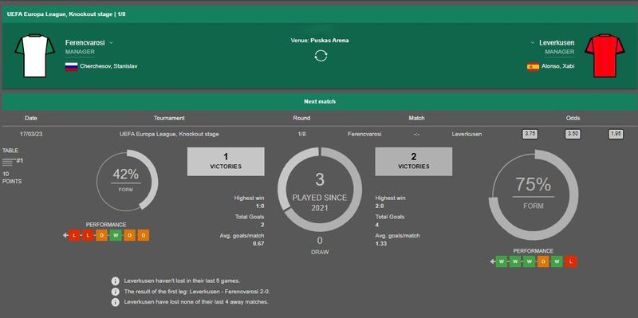638x318 pixels.
Task: Click the '10 POINTS' table text
Action: pos(12,177)
